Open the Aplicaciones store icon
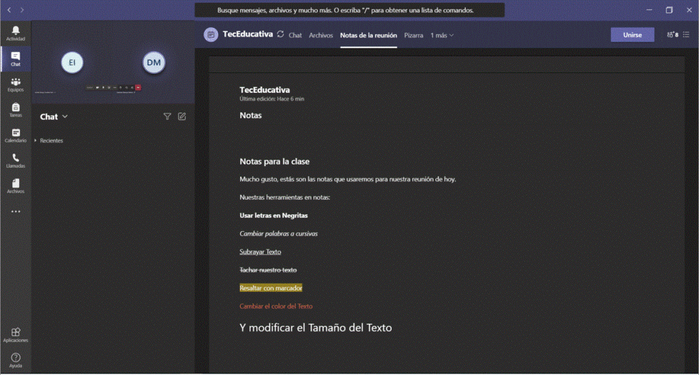Viewport: 699px width, 375px height. 16,334
